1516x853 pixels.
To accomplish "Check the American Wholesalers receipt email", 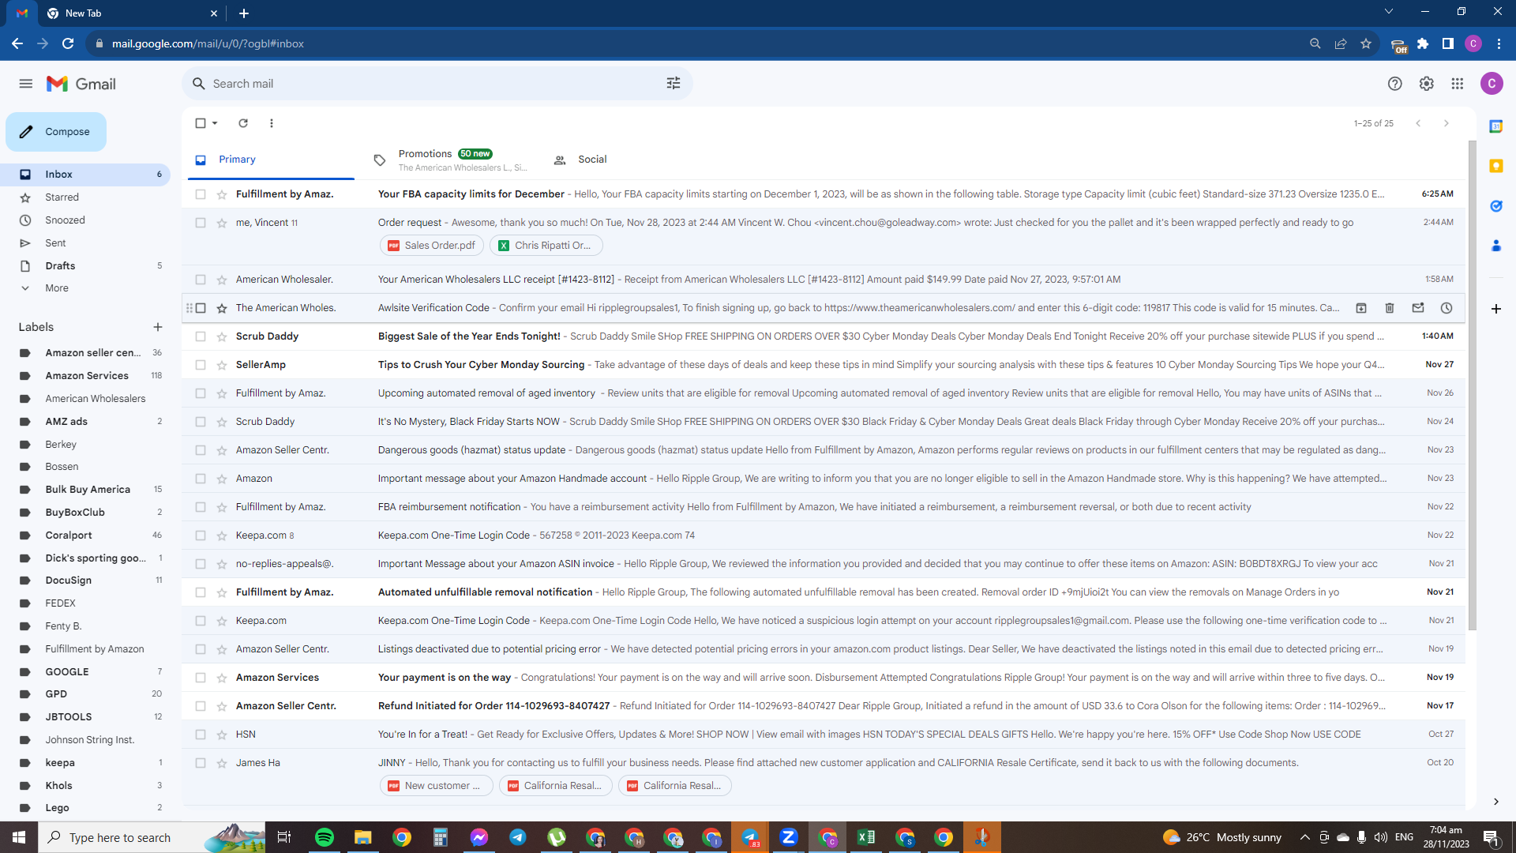I will click(201, 280).
